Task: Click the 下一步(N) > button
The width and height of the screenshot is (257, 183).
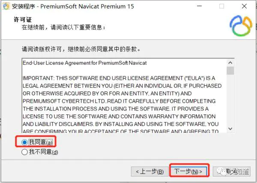Action: [x=188, y=171]
